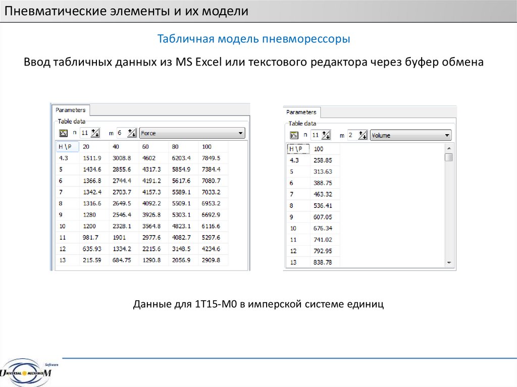
Task: Click the graph icon in the Volume panel
Action: 294,135
